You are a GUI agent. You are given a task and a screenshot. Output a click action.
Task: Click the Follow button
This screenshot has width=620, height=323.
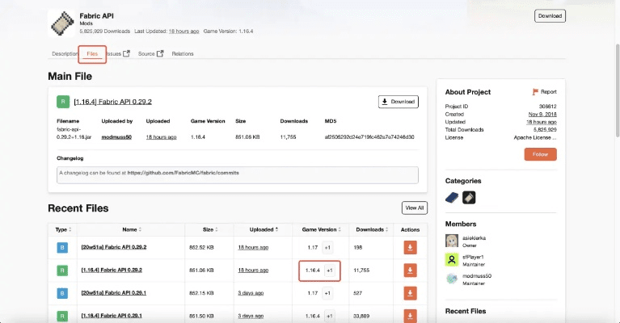coord(540,154)
